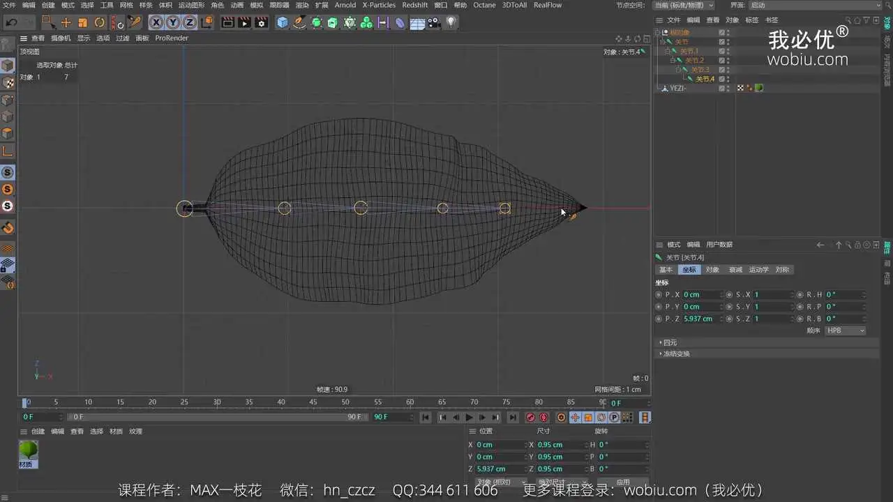Open the ProRender viewport menu
Screen dimensions: 893x502
pos(172,38)
